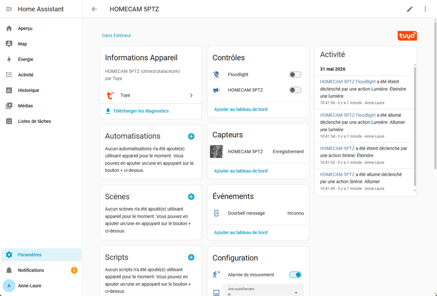Screen dimensions: 437x296
Task: Open the three-dot overflow menu
Action: click(425, 9)
